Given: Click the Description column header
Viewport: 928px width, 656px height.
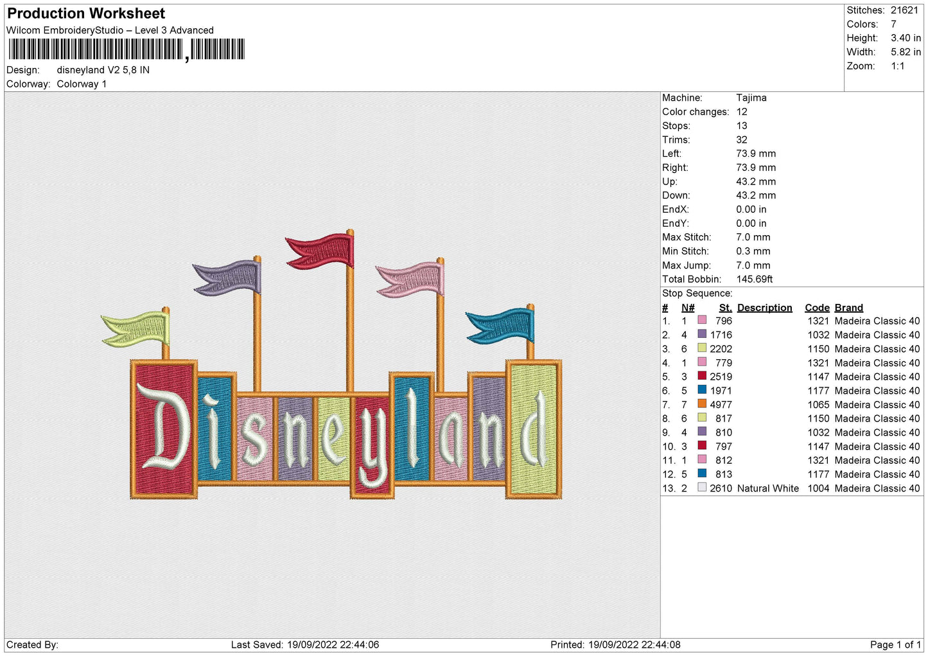Looking at the screenshot, I should click(x=764, y=308).
